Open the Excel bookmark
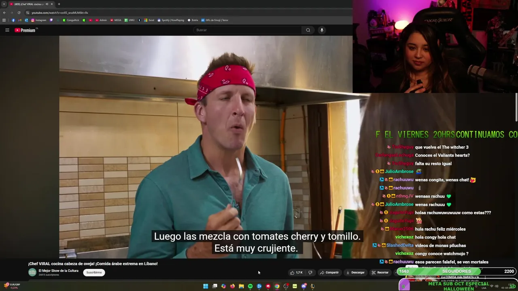 click(149, 20)
